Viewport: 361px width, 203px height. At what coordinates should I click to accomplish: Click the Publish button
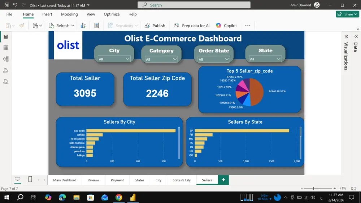point(155,26)
